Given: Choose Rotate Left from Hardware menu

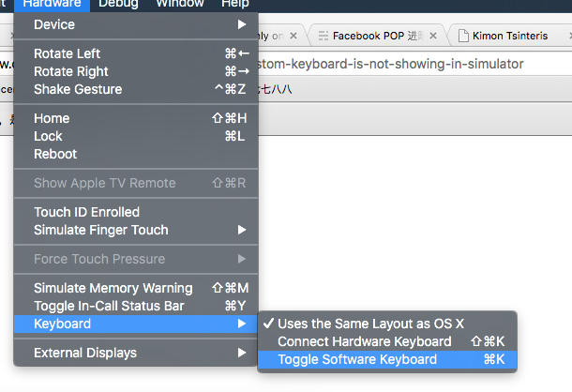Looking at the screenshot, I should (68, 53).
